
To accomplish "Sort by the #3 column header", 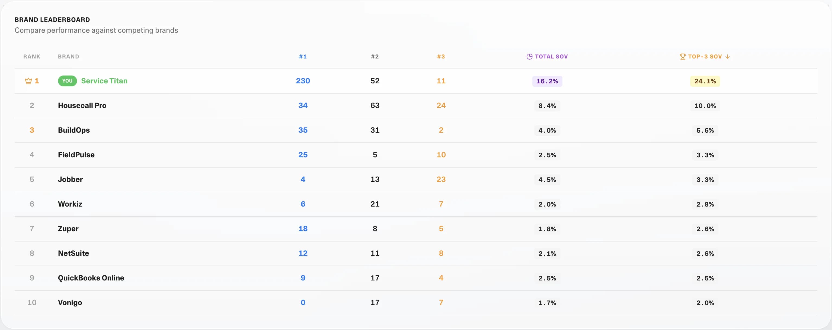I will point(441,56).
